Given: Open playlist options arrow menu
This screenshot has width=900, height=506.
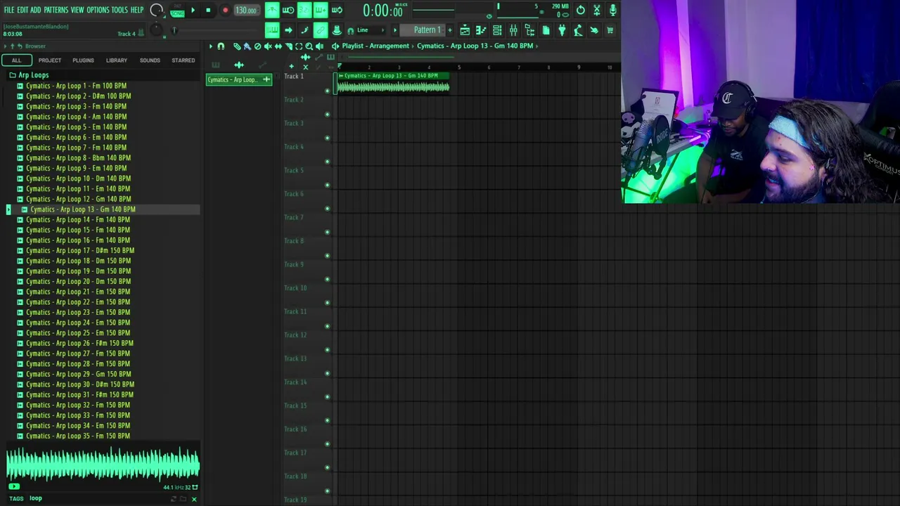Looking at the screenshot, I should (x=210, y=46).
